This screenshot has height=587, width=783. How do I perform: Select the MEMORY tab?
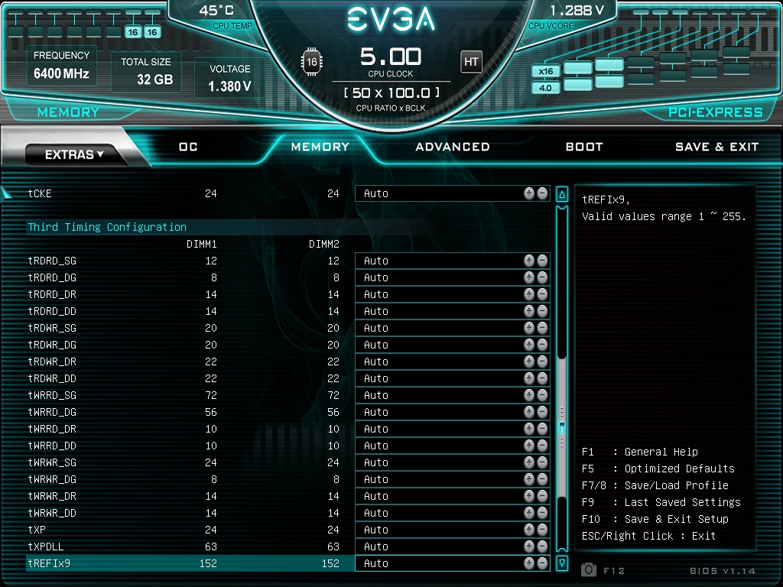tap(320, 147)
